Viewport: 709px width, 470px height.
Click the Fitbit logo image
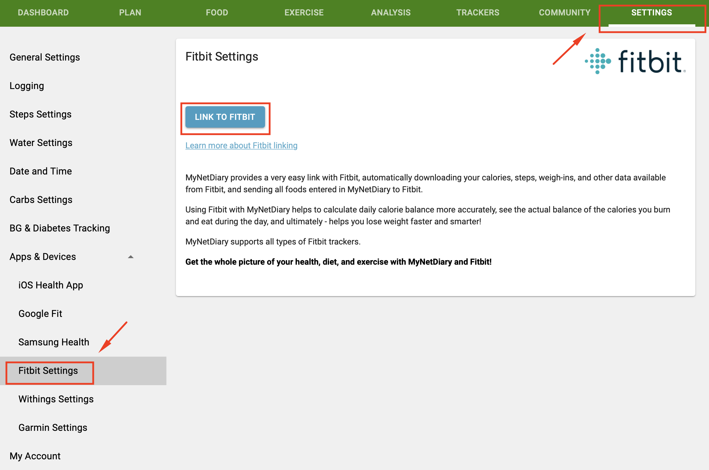pyautogui.click(x=635, y=61)
